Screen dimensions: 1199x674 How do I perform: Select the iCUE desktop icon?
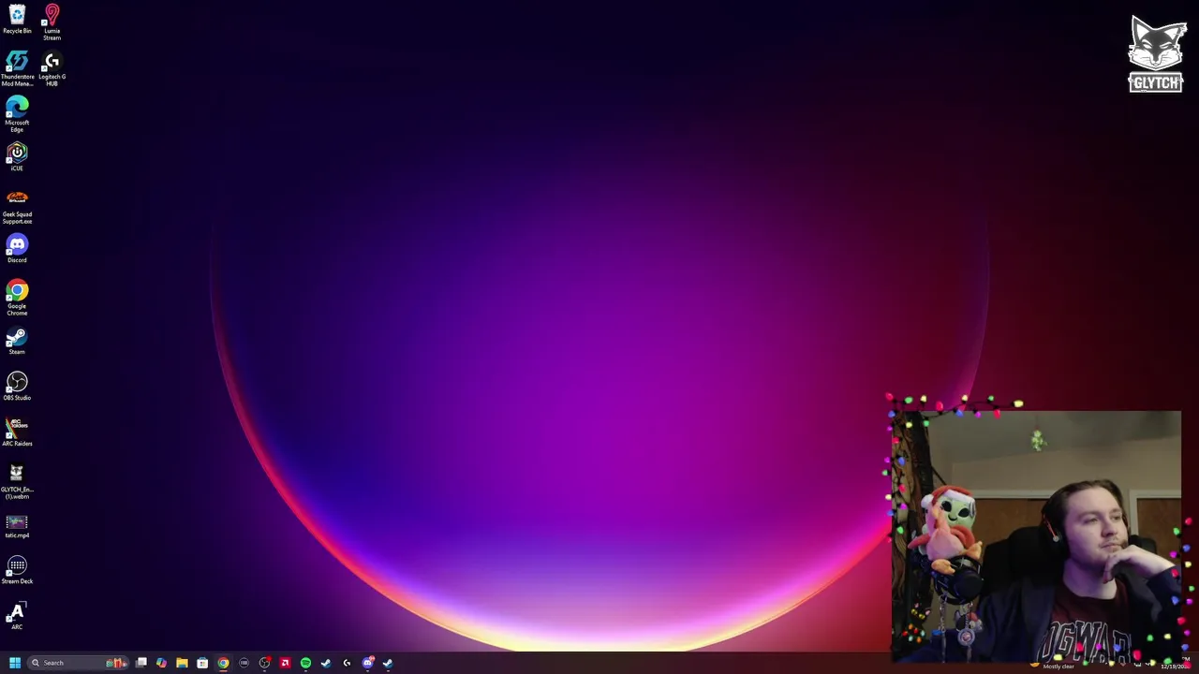[17, 156]
